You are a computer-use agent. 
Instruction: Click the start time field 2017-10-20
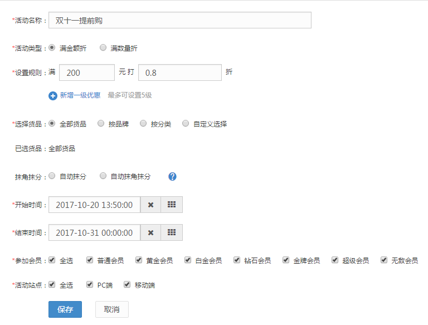[94, 205]
